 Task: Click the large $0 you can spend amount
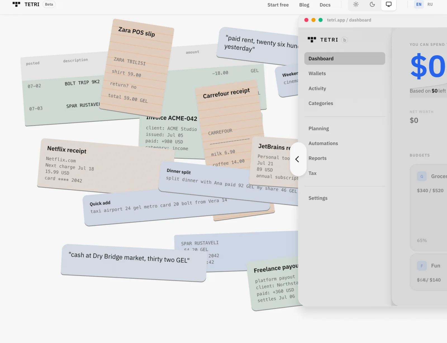tap(427, 66)
